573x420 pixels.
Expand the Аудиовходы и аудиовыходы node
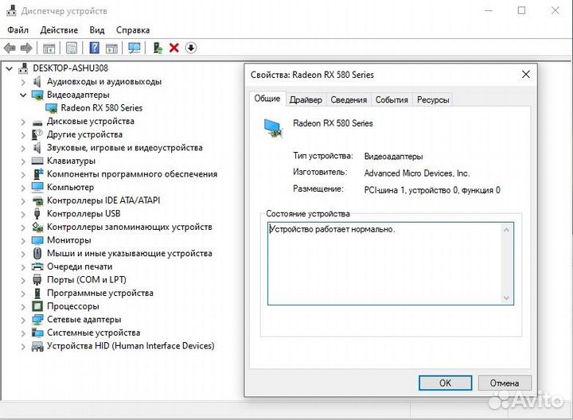click(x=23, y=82)
